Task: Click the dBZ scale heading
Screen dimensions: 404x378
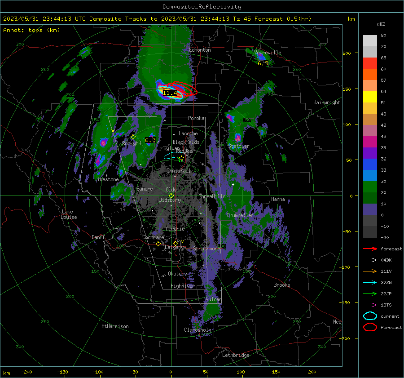Action: 381,24
